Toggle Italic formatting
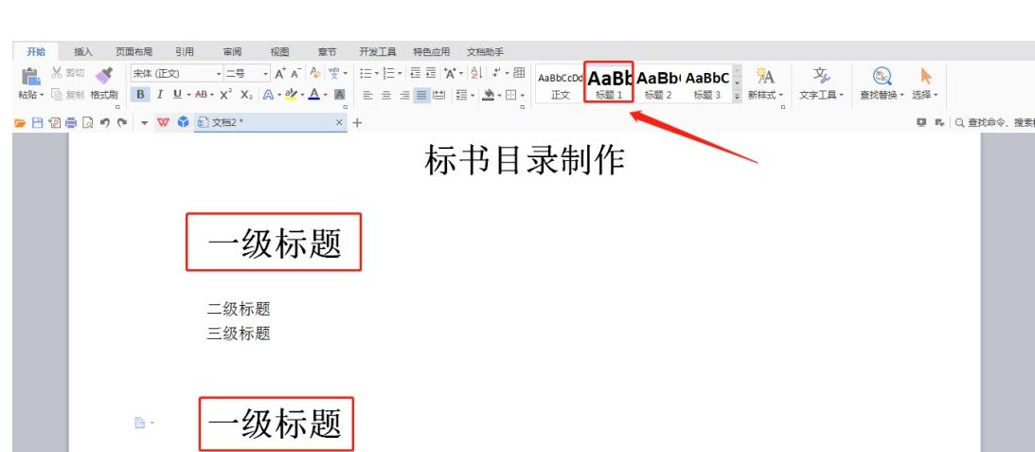This screenshot has width=1035, height=452. (x=159, y=95)
